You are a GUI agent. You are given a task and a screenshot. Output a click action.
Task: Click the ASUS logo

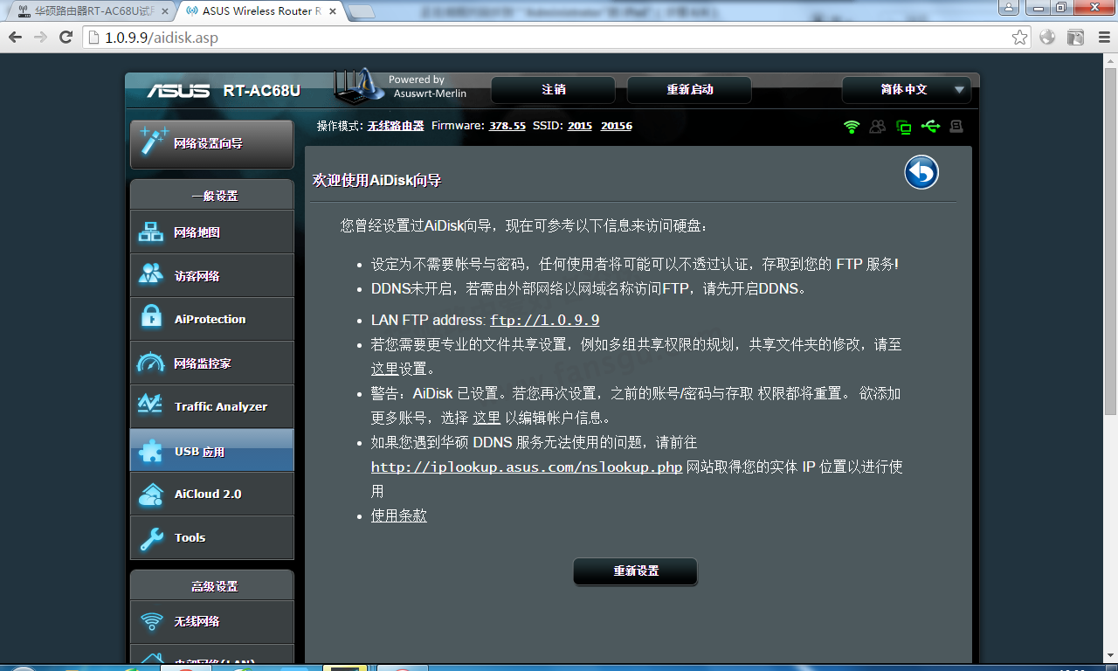click(178, 90)
